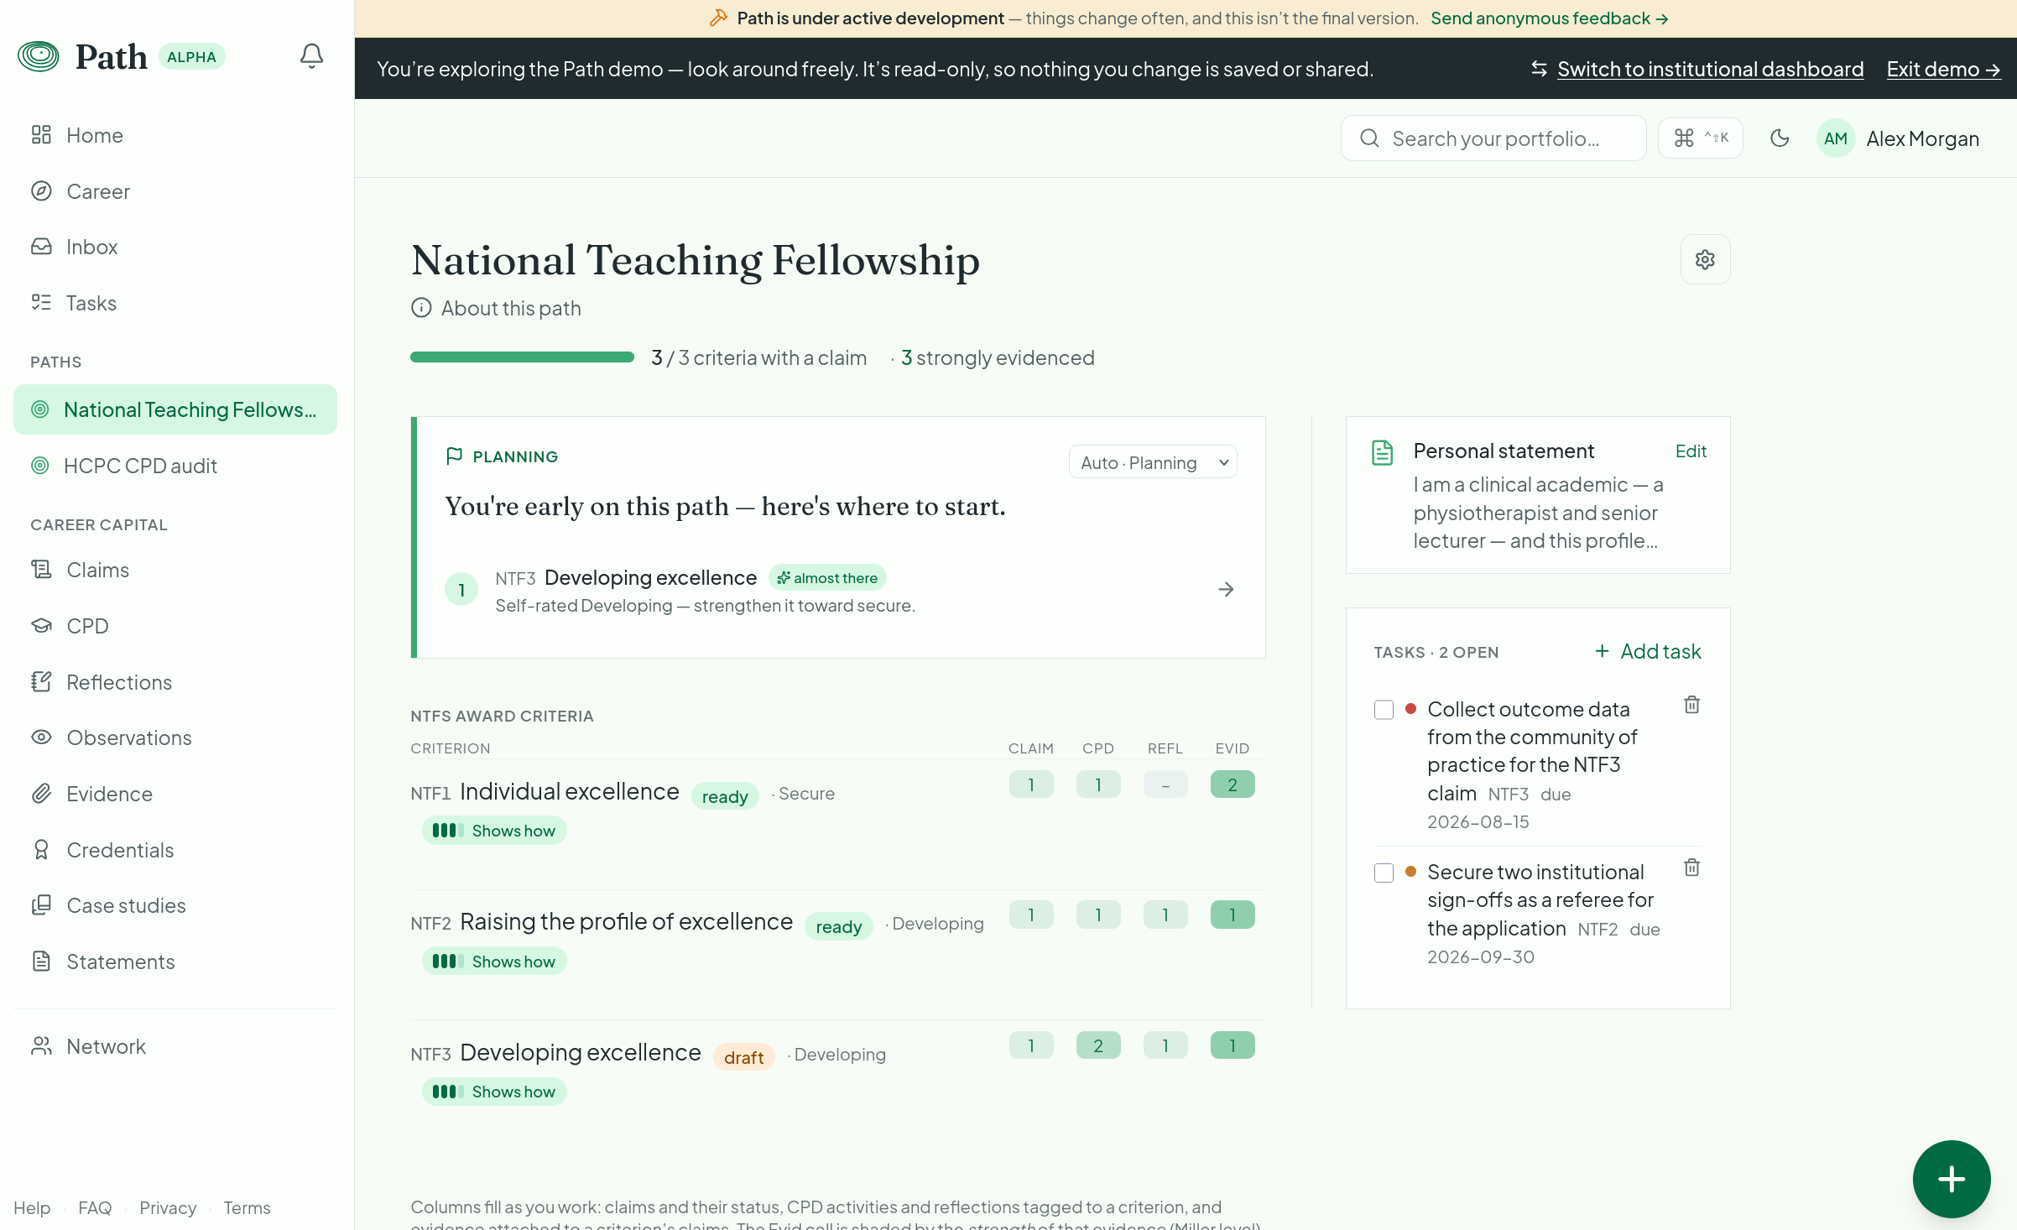Open Inbox in the sidebar

[175, 247]
